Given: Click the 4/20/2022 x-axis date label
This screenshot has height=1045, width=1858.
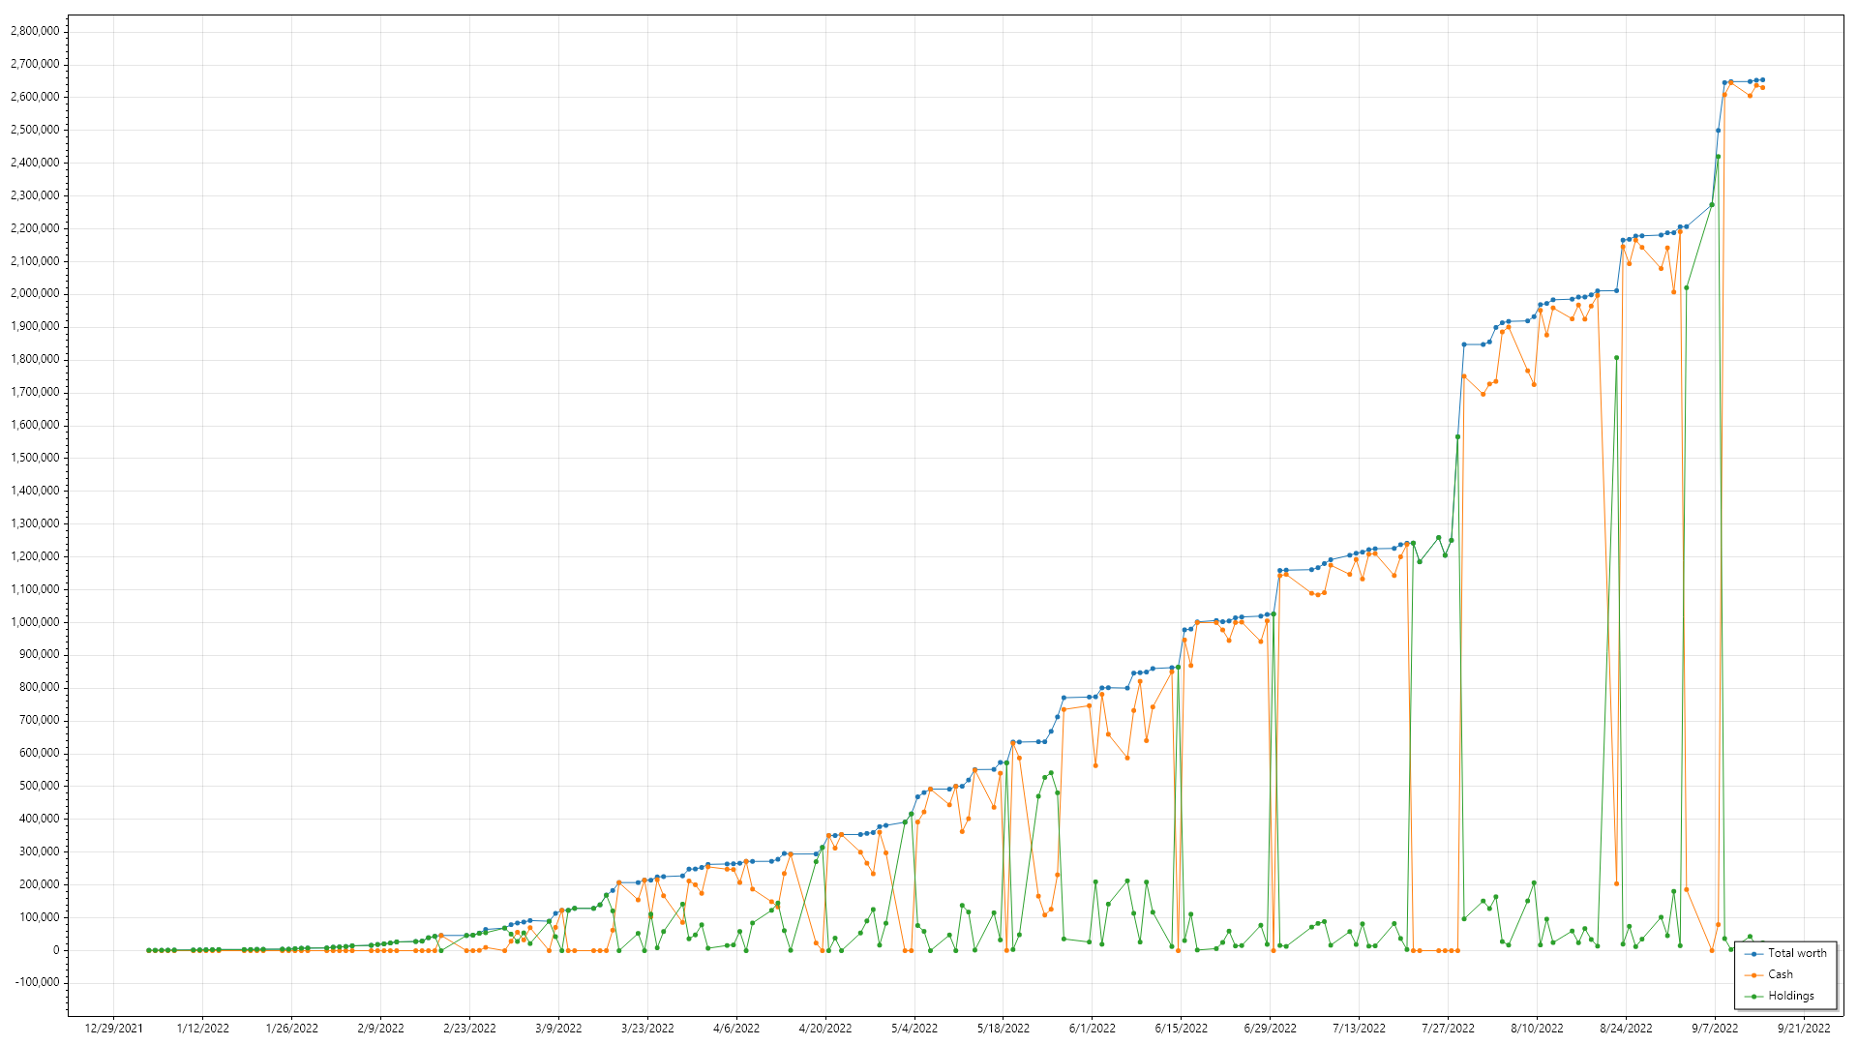Looking at the screenshot, I should (825, 1029).
